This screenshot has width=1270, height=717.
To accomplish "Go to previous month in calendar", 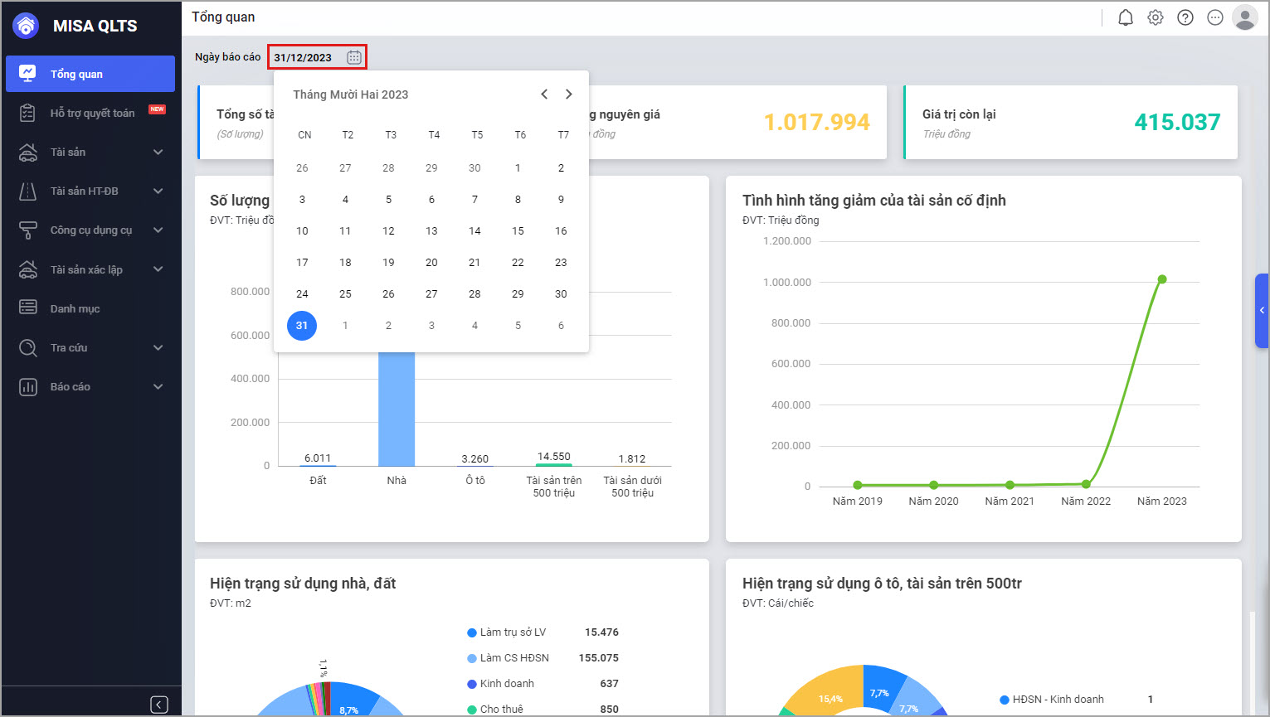I will pyautogui.click(x=544, y=94).
